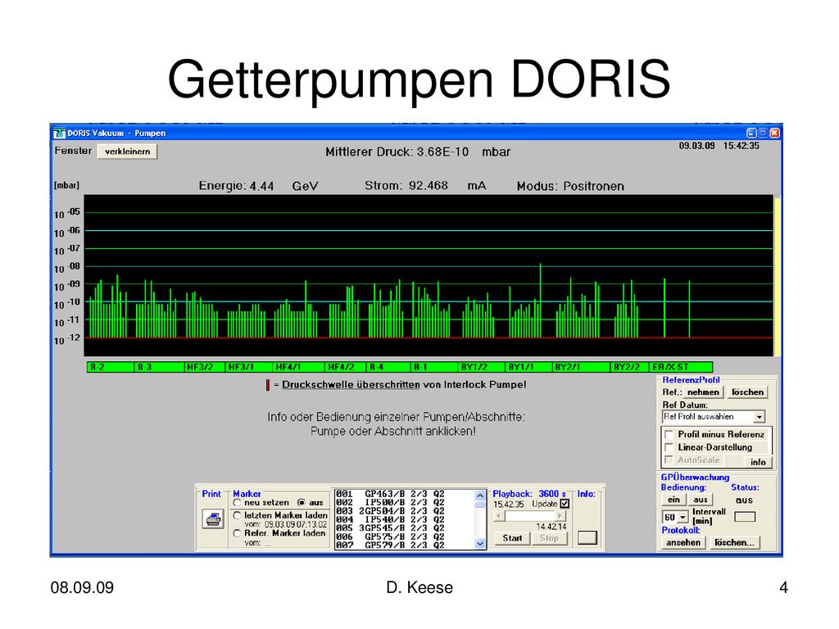
Task: Click the GP status indicator box
Action: click(744, 517)
